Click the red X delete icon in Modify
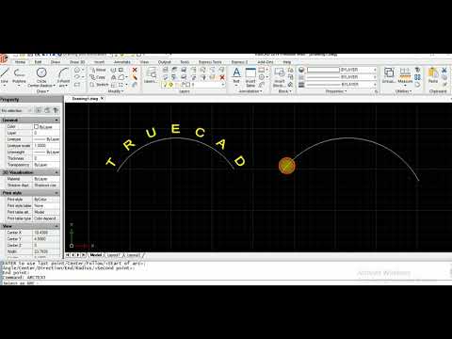 [x=135, y=70]
